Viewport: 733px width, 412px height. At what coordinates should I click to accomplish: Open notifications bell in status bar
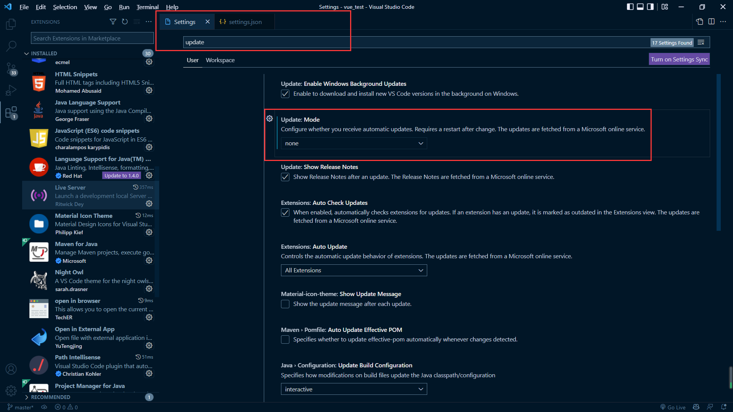click(x=723, y=407)
